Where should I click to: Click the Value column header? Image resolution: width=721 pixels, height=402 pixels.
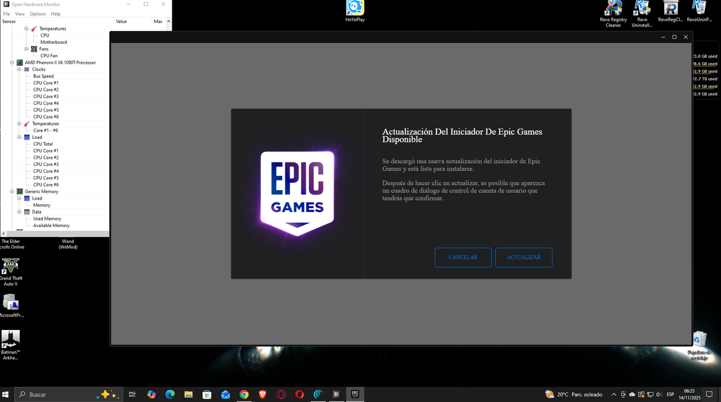tap(132, 21)
